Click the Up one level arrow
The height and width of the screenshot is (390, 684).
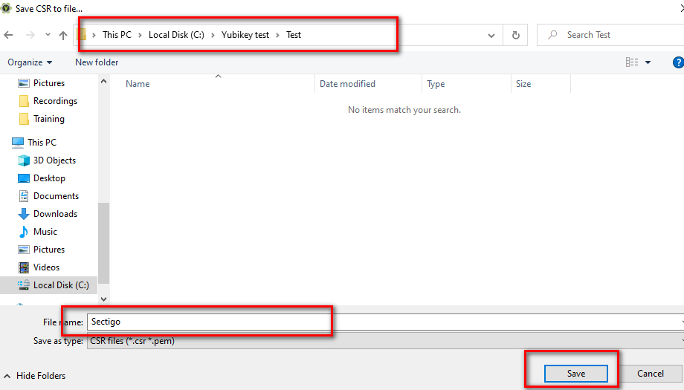[x=63, y=35]
